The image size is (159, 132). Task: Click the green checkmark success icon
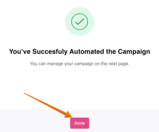tap(80, 22)
